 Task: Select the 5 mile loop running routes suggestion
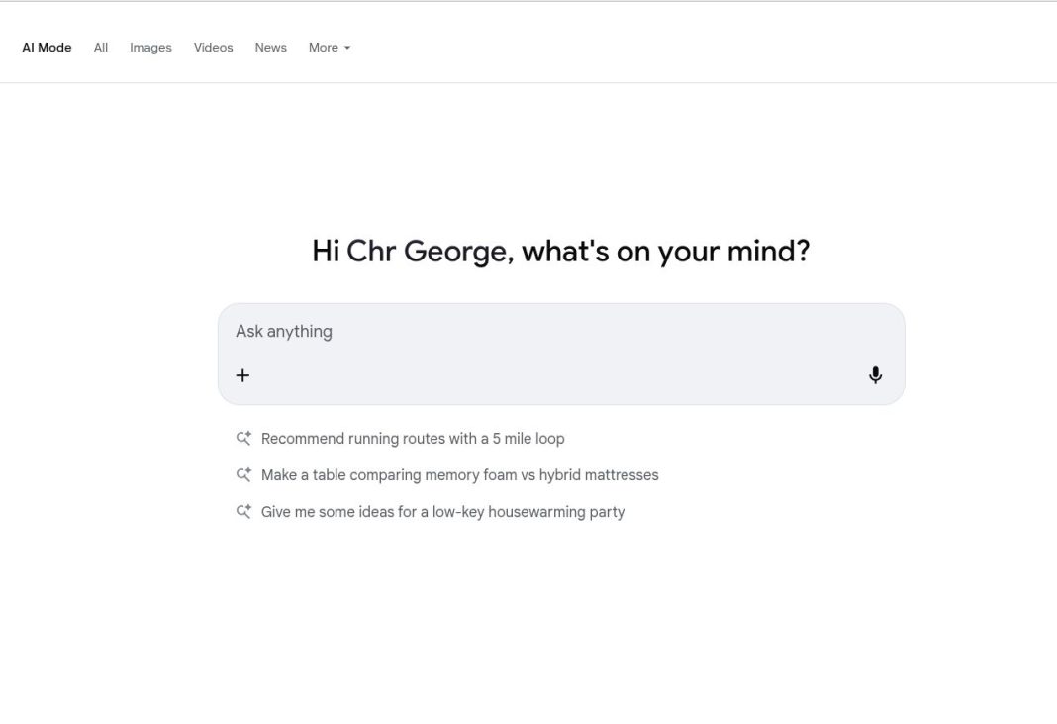tap(413, 438)
